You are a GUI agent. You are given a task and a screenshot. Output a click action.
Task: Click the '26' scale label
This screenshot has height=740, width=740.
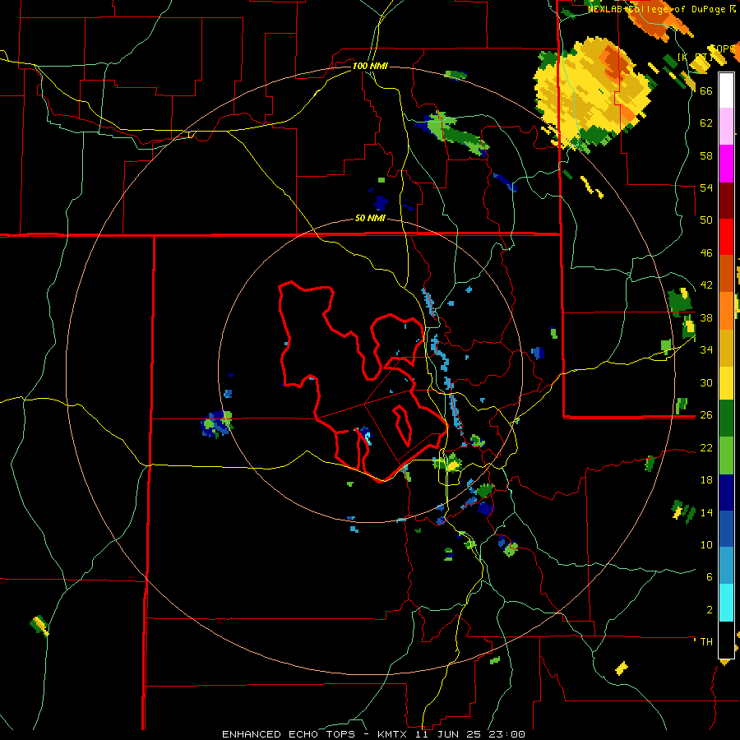[x=706, y=415]
